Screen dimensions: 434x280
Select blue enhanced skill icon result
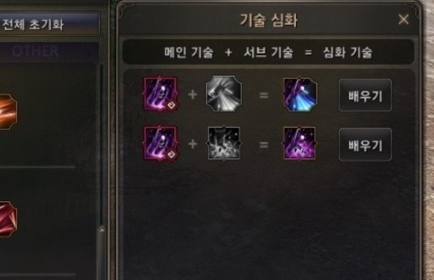pyautogui.click(x=301, y=94)
